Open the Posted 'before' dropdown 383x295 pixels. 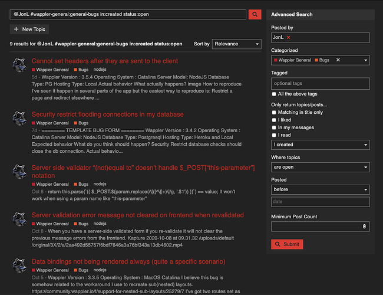(320, 189)
